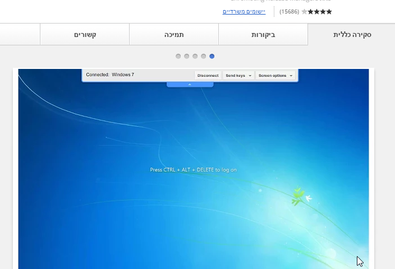Go to the קשורים tab

tap(85, 35)
